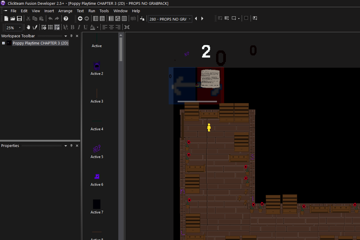
Task: Align text center
Action: point(111,27)
